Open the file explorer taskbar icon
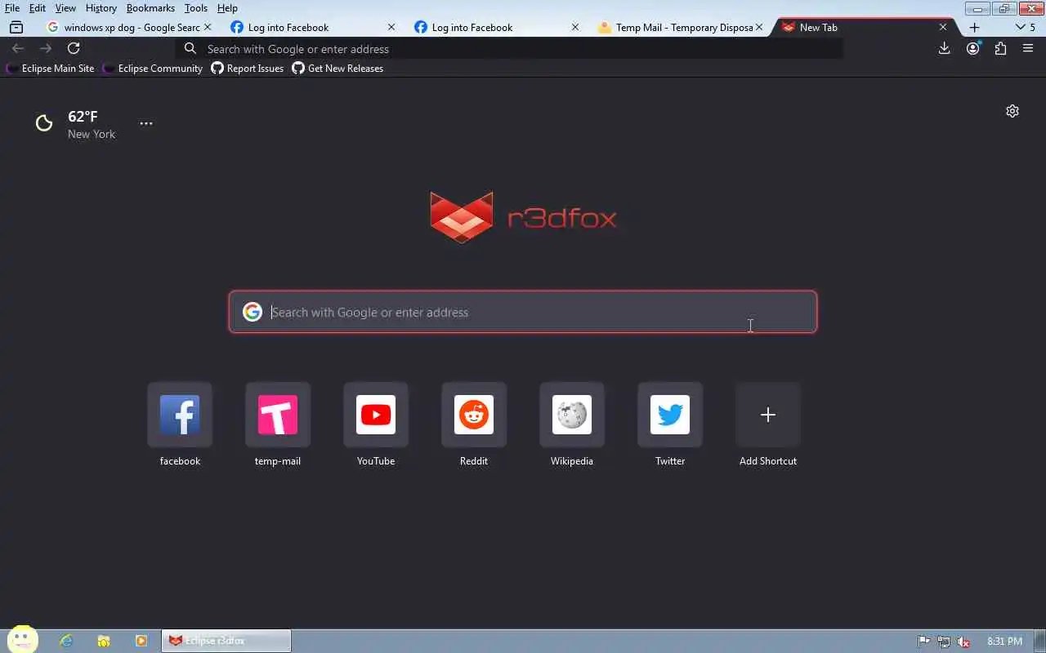This screenshot has width=1046, height=653. pos(104,641)
